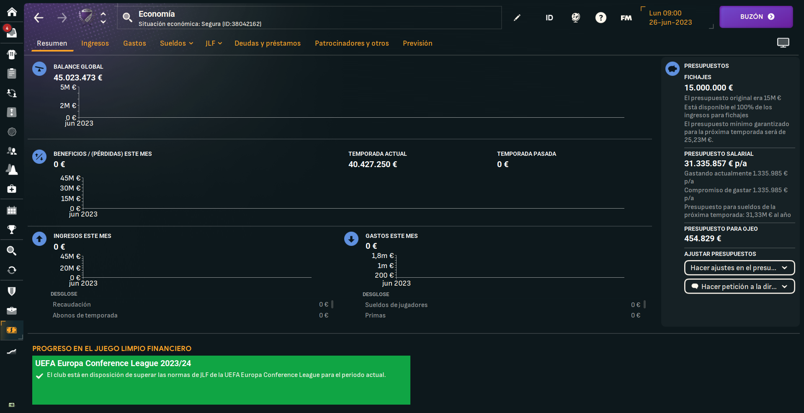Click the Gastos este mes down-arrow icon
Viewport: 804px width, 413px height.
[x=351, y=239]
